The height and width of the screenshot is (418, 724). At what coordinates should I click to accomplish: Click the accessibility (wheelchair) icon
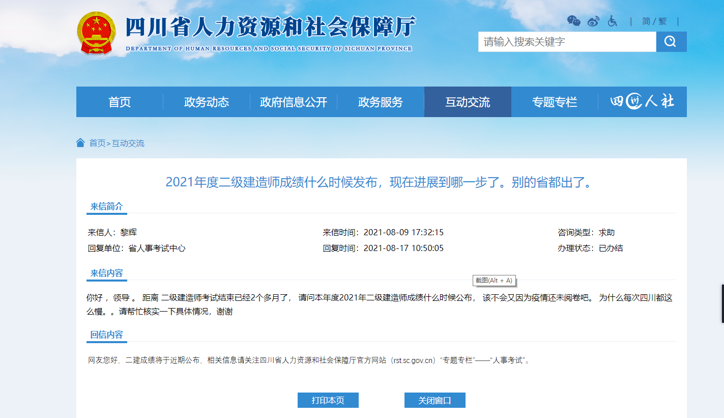pyautogui.click(x=612, y=21)
